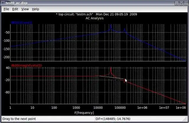
Task: Click the resize grip in the status bar corner
Action: 185,119
